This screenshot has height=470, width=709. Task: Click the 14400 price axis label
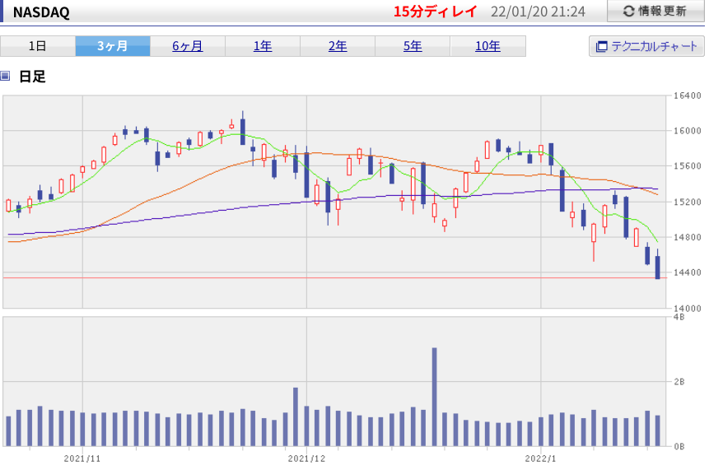click(688, 272)
